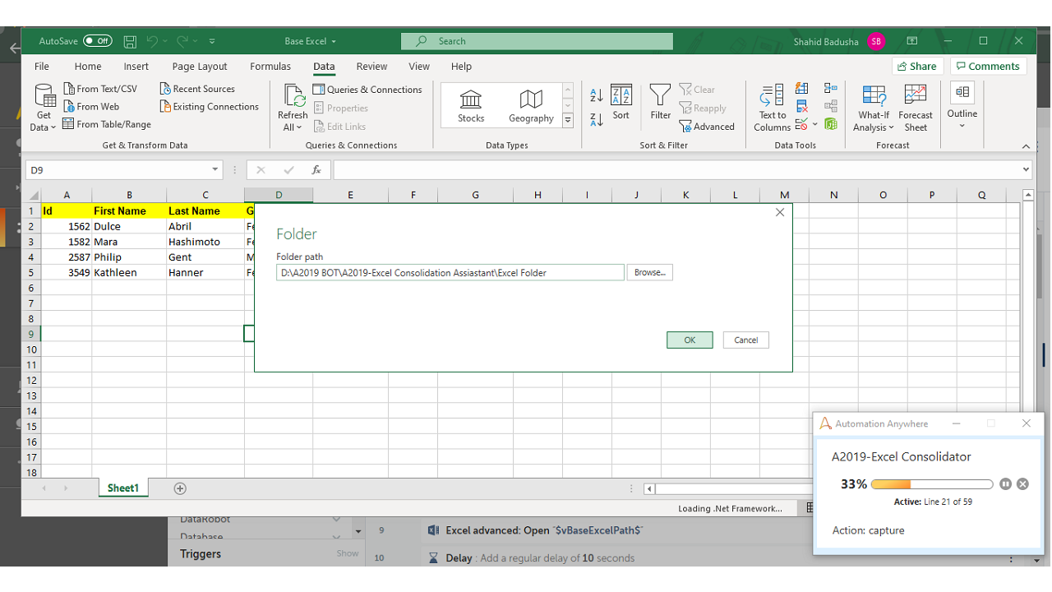Select the Stocks data type

pos(471,106)
